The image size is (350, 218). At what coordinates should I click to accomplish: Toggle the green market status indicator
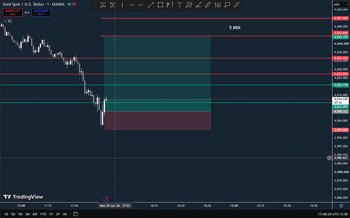(69, 4)
